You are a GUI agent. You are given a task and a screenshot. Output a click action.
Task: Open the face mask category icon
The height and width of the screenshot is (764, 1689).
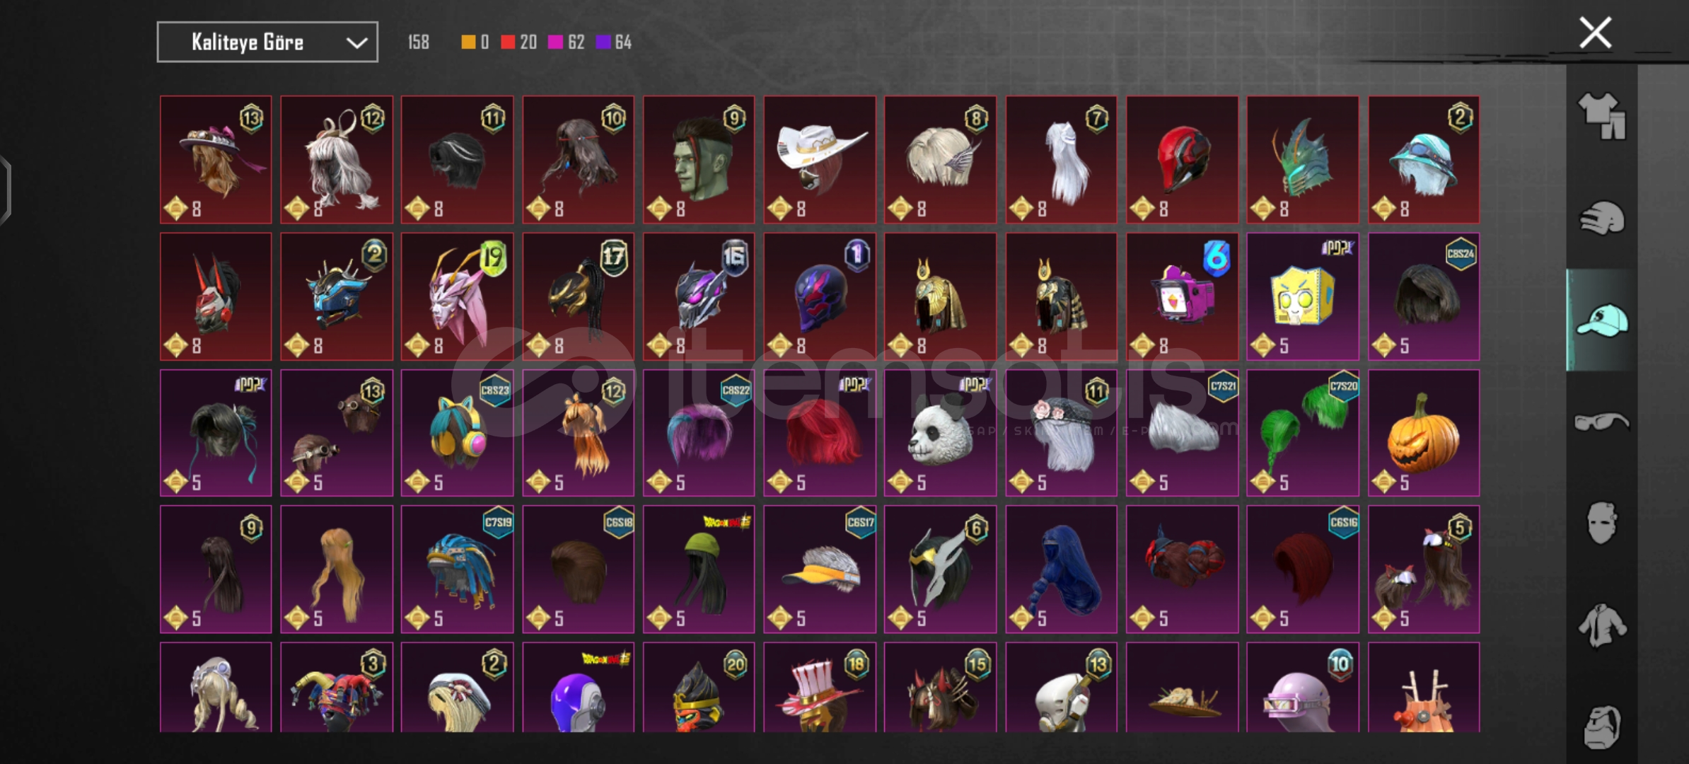tap(1601, 523)
